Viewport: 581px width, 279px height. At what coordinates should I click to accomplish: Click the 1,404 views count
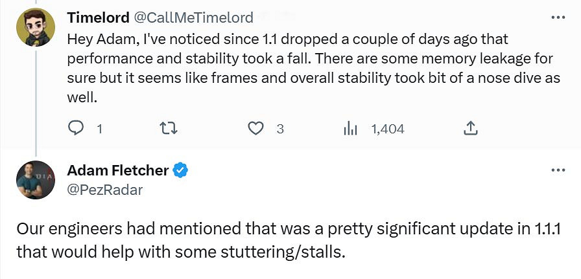(x=387, y=129)
